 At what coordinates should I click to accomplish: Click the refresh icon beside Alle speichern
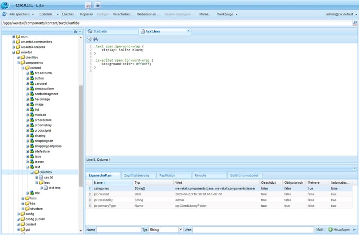pyautogui.click(x=4, y=14)
